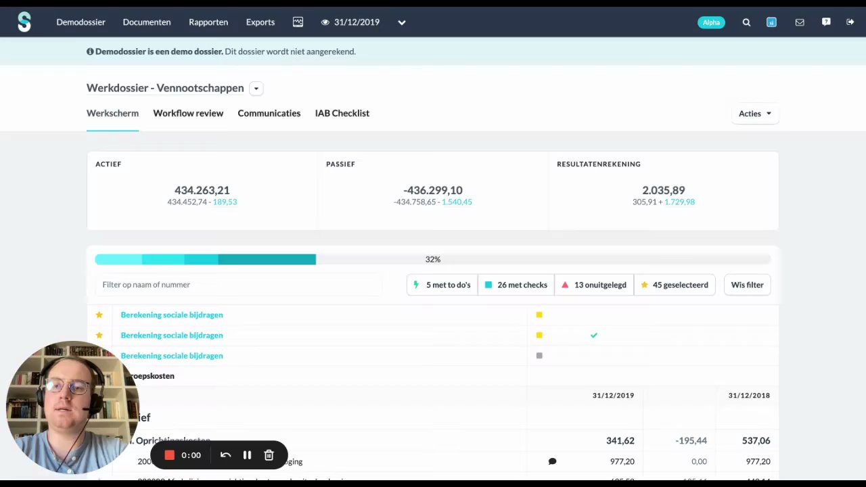Open the Rapporten menu

(208, 22)
